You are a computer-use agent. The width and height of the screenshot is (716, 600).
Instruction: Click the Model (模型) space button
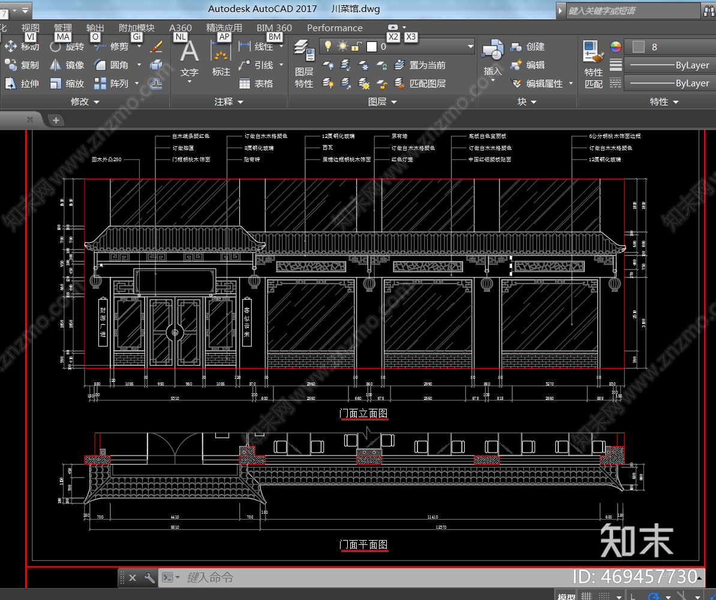click(567, 596)
